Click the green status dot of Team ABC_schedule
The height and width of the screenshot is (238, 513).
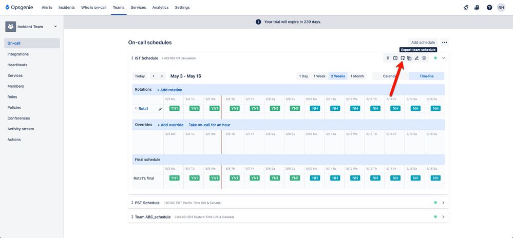click(435, 217)
